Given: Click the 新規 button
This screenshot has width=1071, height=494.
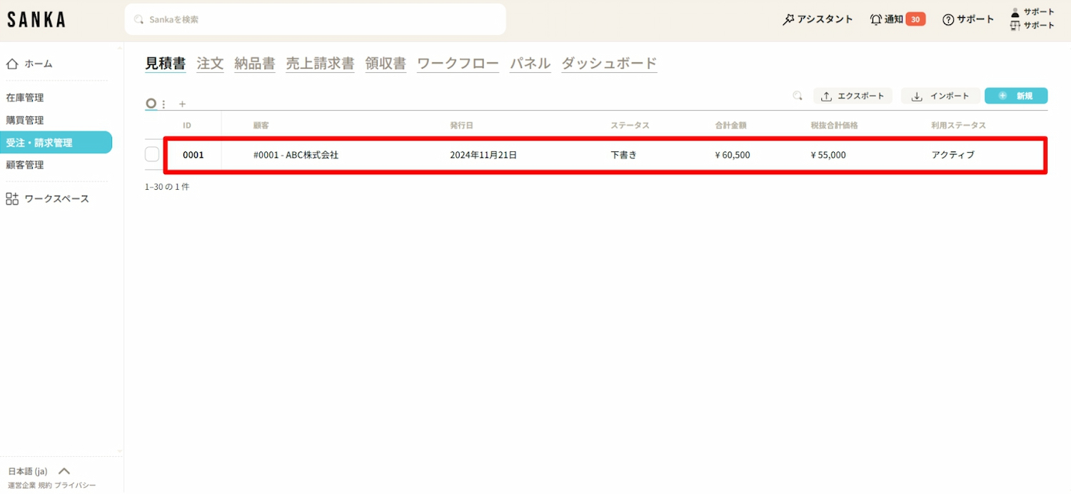Looking at the screenshot, I should point(1016,96).
